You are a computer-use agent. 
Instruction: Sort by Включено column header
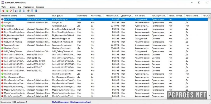83,16
